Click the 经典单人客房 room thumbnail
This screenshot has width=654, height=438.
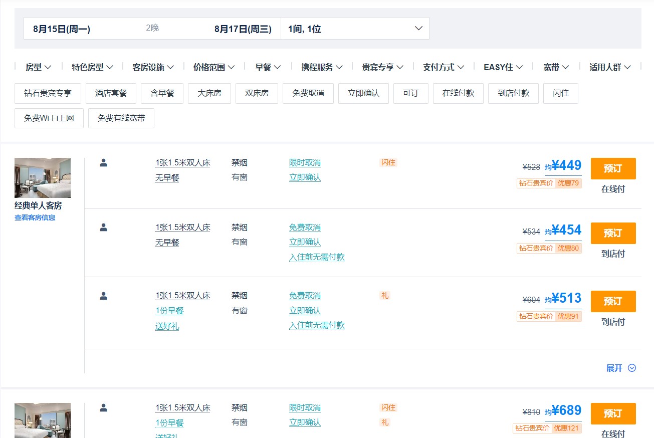[43, 178]
